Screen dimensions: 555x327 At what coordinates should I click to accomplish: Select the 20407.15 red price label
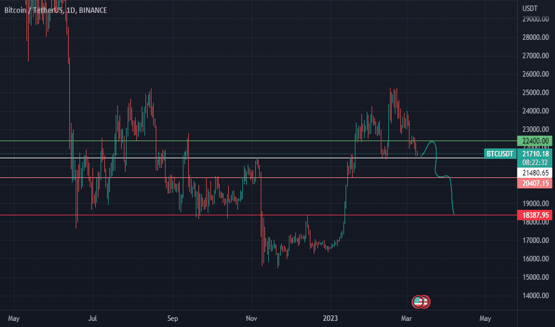[535, 183]
